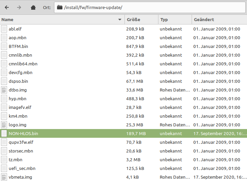Select the cmnlib64.mbn file icon

pyautogui.click(x=4, y=64)
